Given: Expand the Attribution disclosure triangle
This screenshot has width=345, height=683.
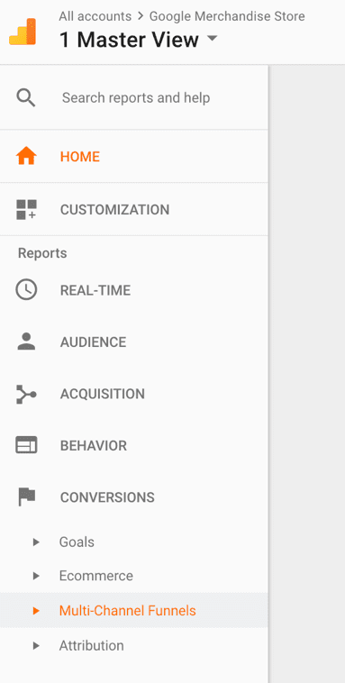Looking at the screenshot, I should pyautogui.click(x=36, y=645).
